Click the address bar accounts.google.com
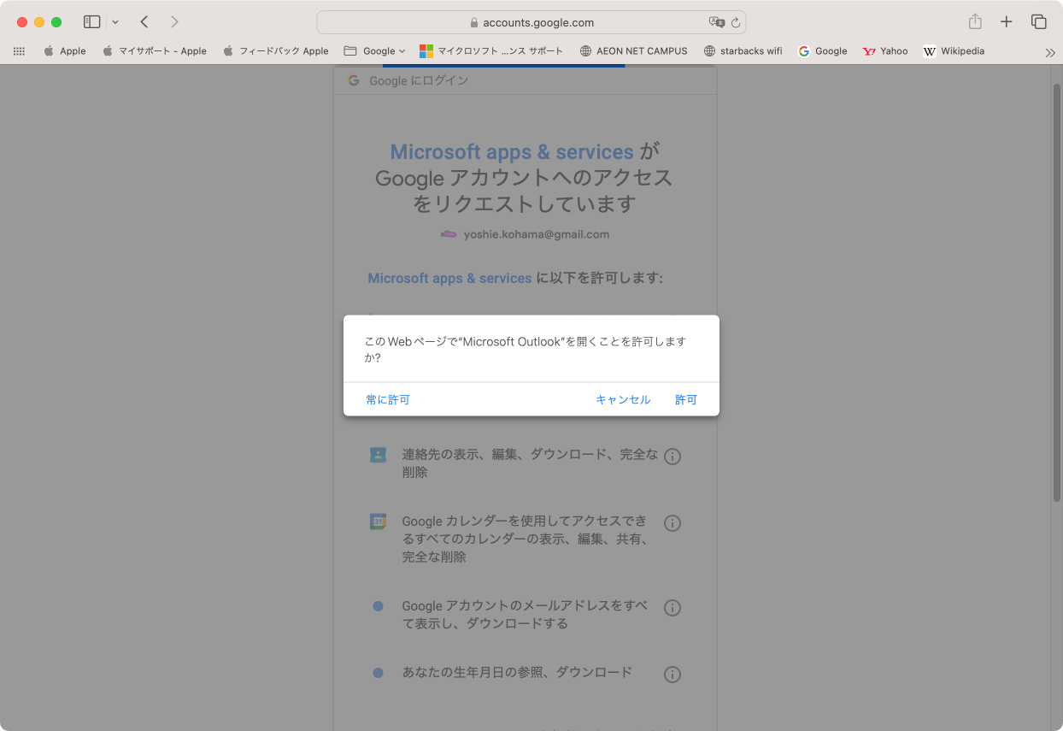 coord(531,22)
